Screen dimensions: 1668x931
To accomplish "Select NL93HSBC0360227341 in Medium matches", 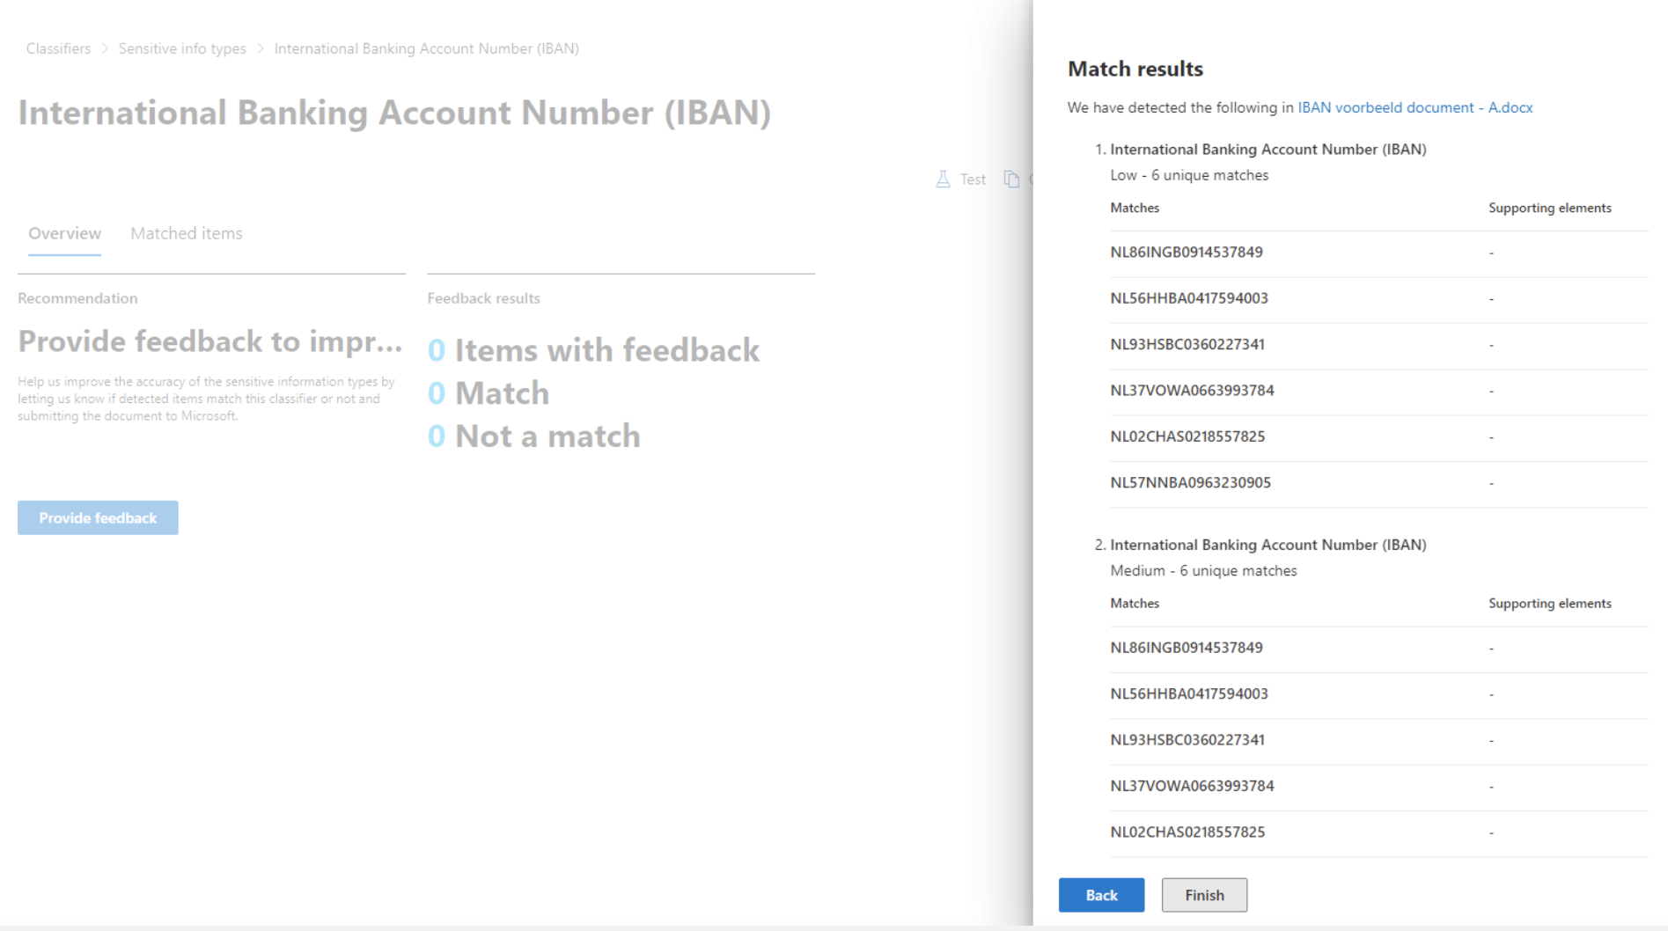I will pyautogui.click(x=1187, y=740).
